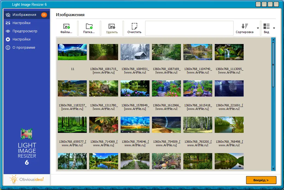
Task: Click the eye icon next to Предпросмотр
Action: pos(8,31)
